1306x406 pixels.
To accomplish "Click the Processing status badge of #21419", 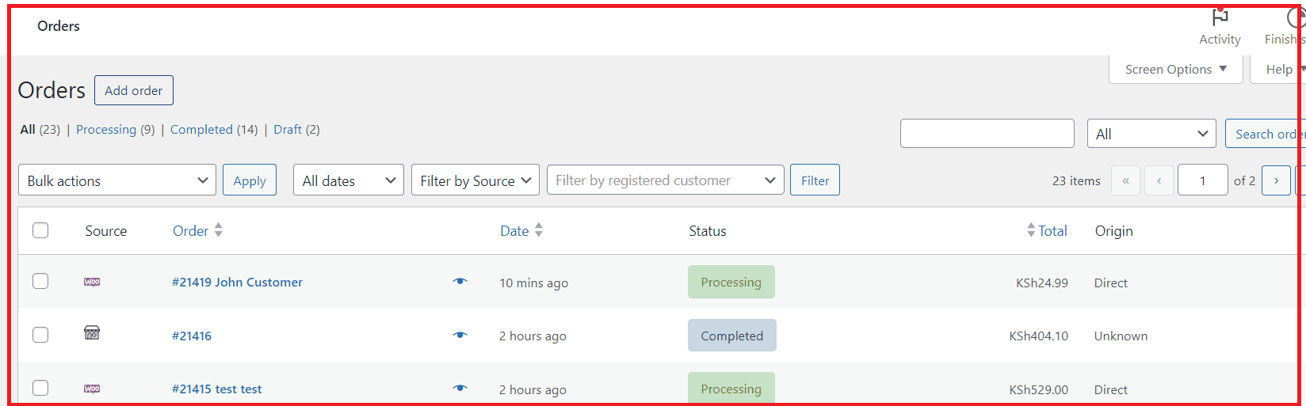I will tap(731, 282).
